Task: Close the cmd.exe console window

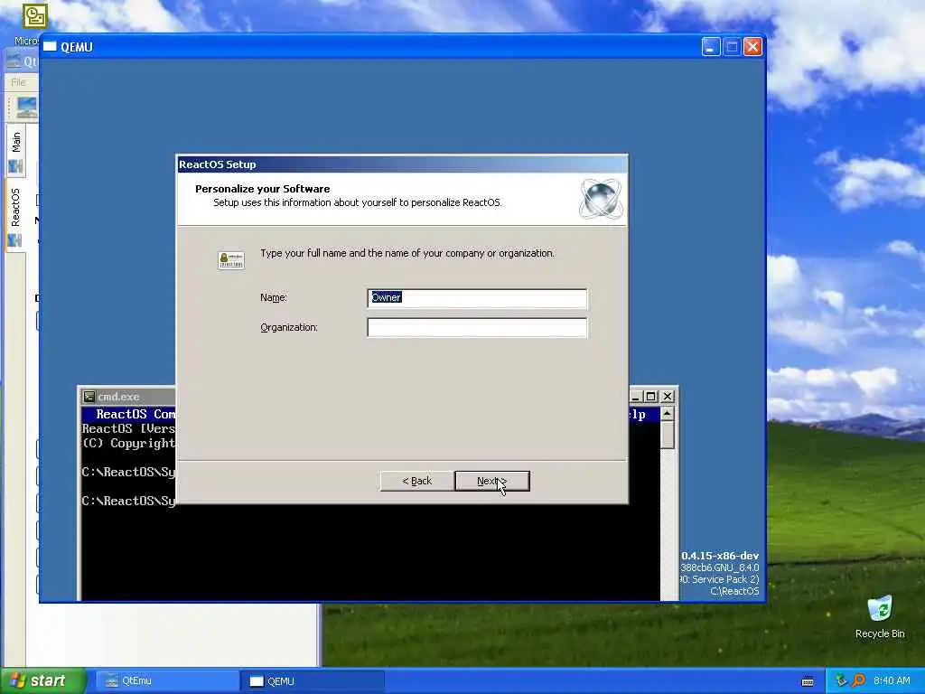Action: [x=668, y=397]
